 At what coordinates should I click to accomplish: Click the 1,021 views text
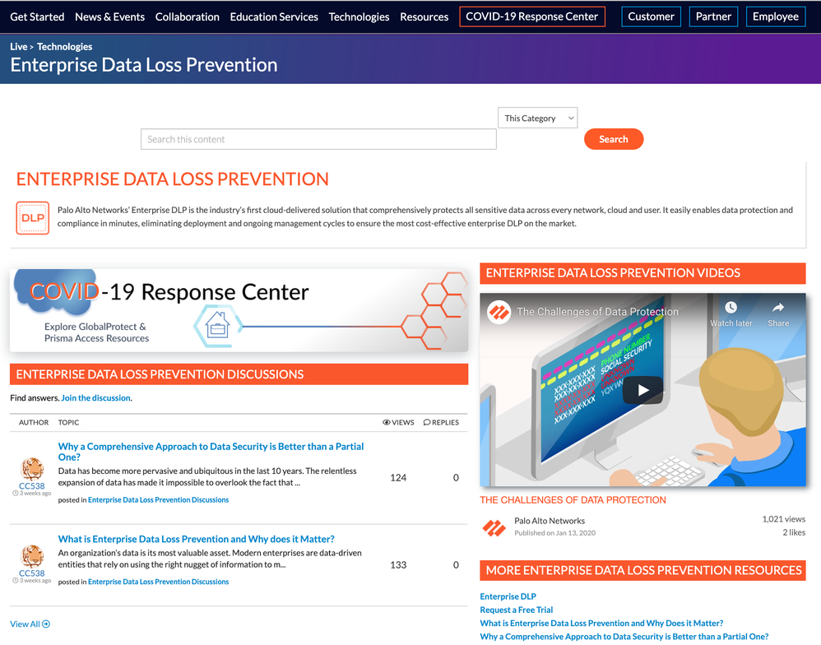tap(783, 519)
